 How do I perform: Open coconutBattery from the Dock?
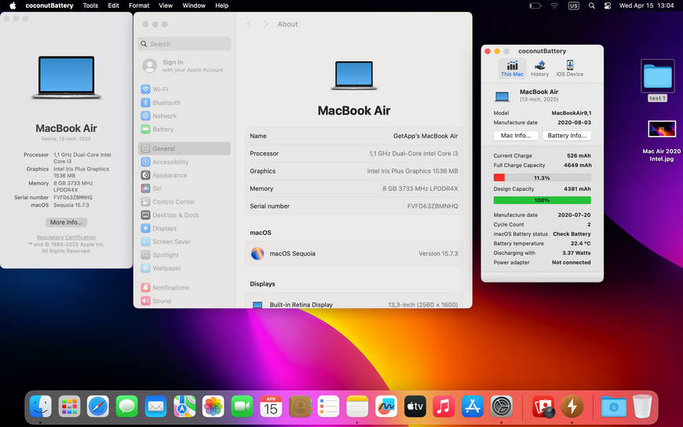(x=572, y=407)
